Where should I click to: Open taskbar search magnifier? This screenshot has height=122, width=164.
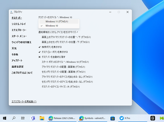(14, 118)
